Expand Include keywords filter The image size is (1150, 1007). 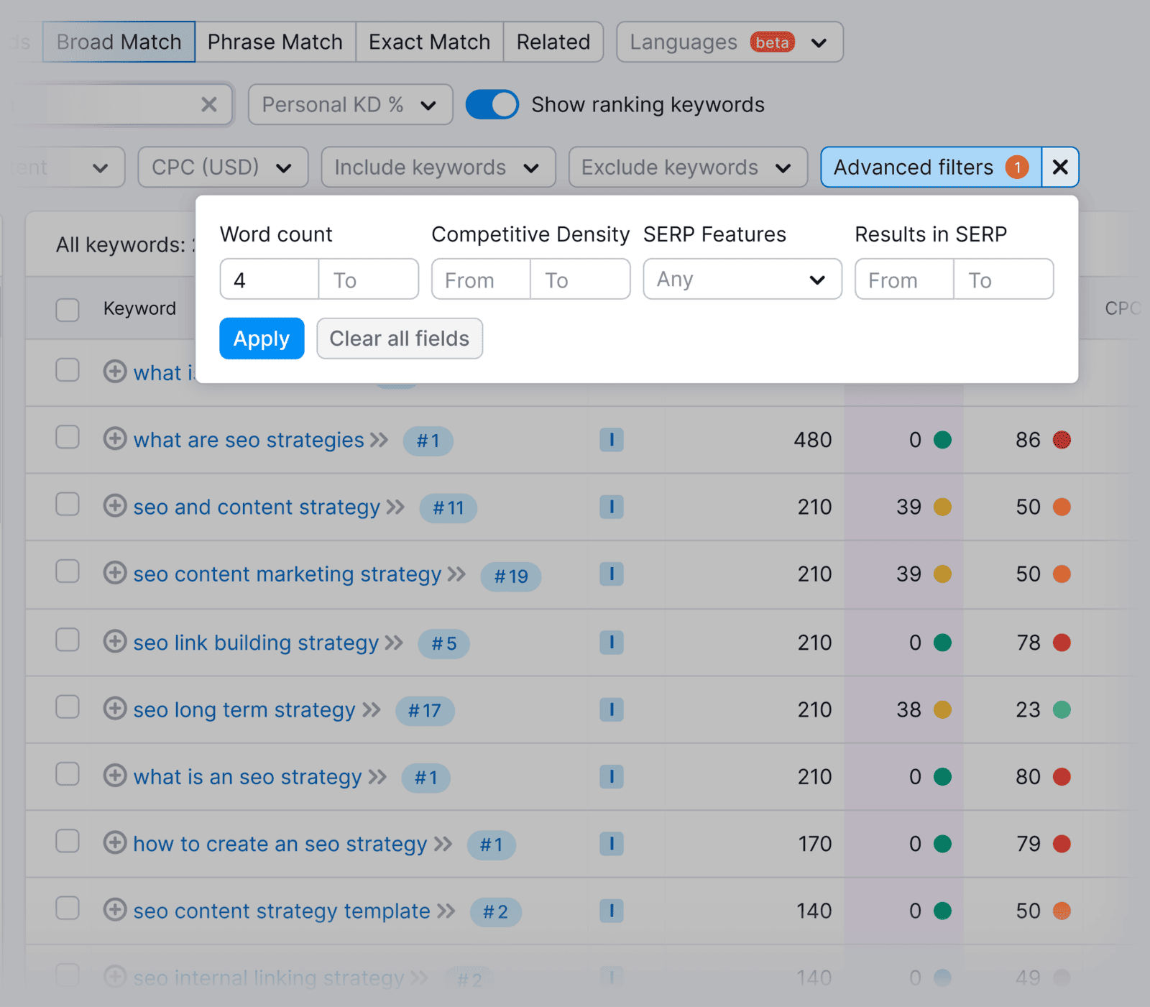pyautogui.click(x=438, y=167)
